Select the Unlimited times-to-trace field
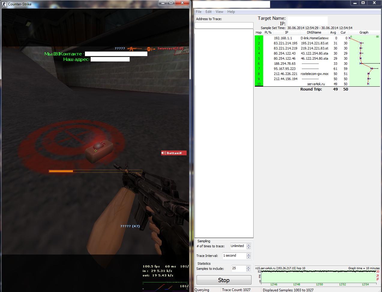 (238, 246)
